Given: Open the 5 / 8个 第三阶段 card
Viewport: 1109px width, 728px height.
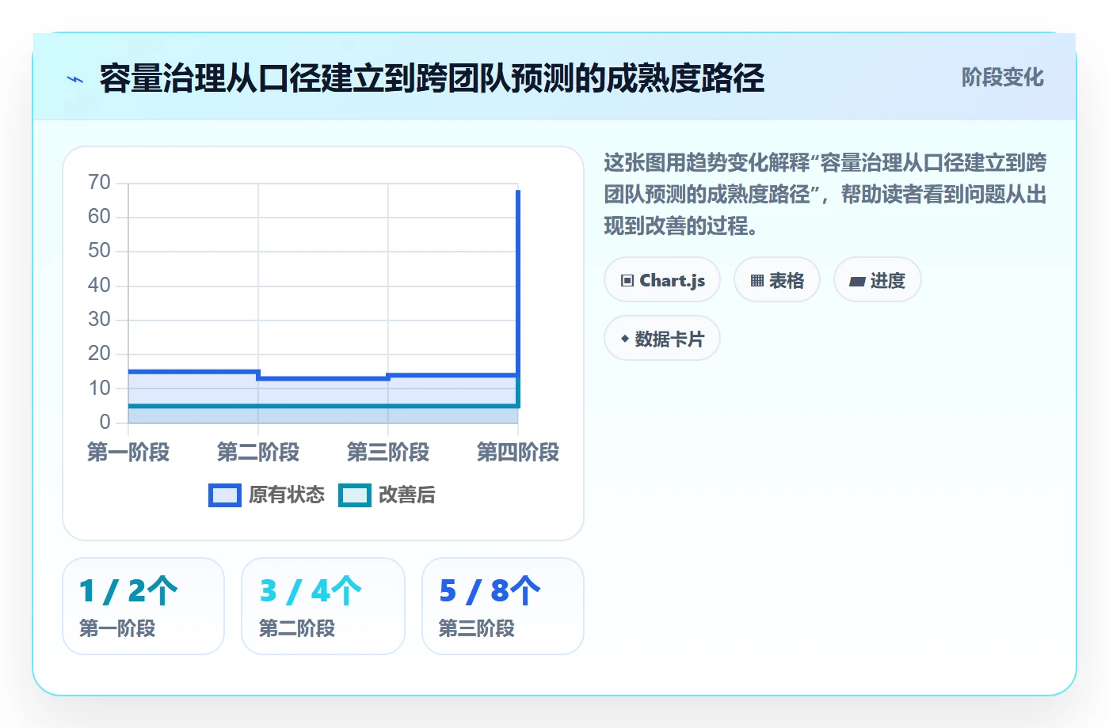Looking at the screenshot, I should pos(503,606).
